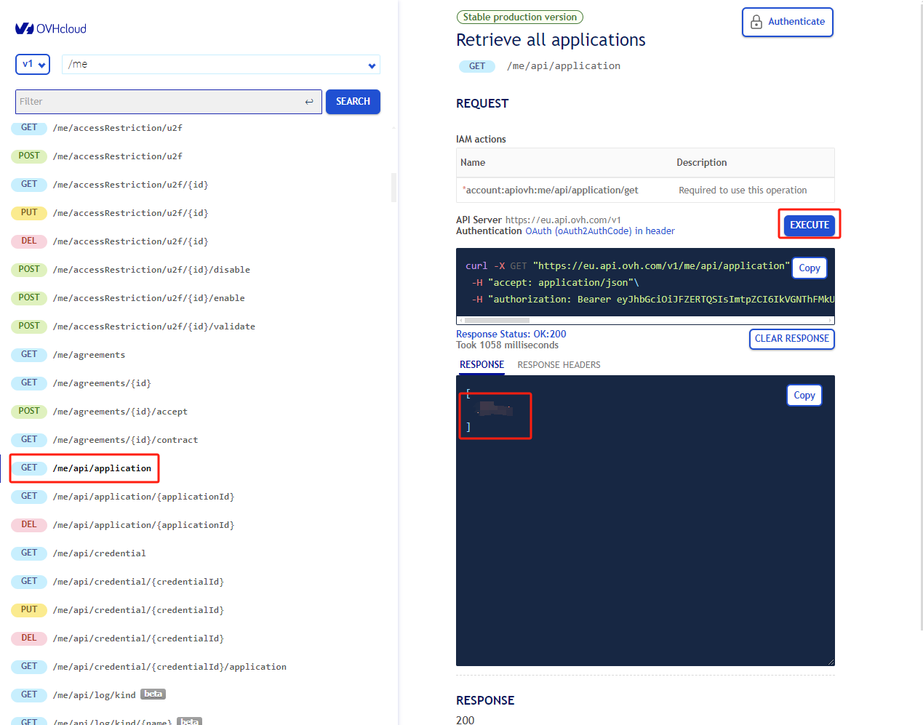This screenshot has width=923, height=725.
Task: Select POST /me/accessRestriction/u2f/{id}/disable endpoint
Action: 131,270
